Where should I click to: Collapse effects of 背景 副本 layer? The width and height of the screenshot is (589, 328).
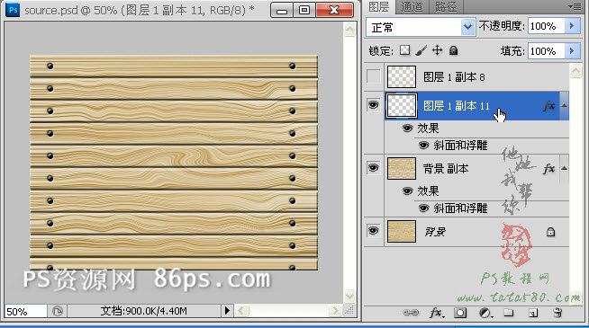tap(564, 168)
